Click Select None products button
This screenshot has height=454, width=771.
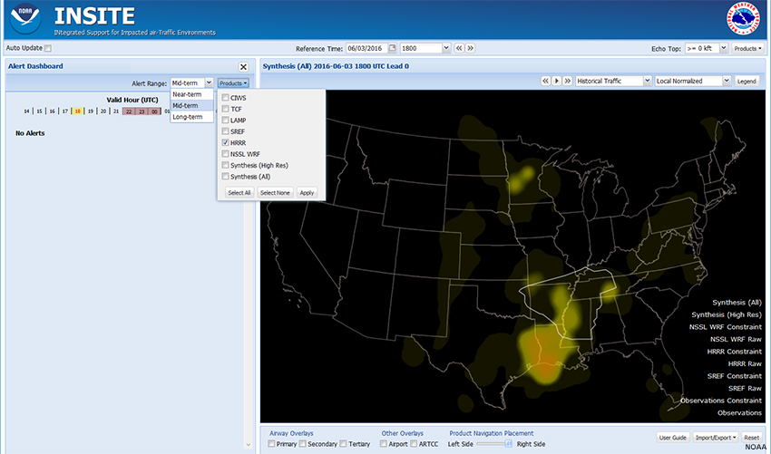(x=275, y=193)
